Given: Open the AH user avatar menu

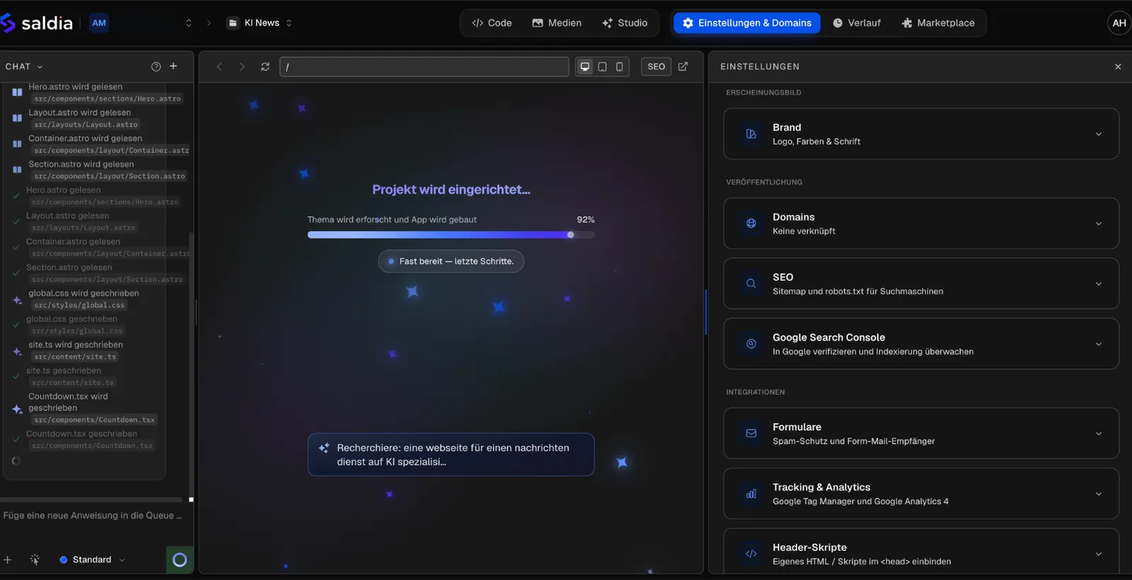Looking at the screenshot, I should 1119,23.
